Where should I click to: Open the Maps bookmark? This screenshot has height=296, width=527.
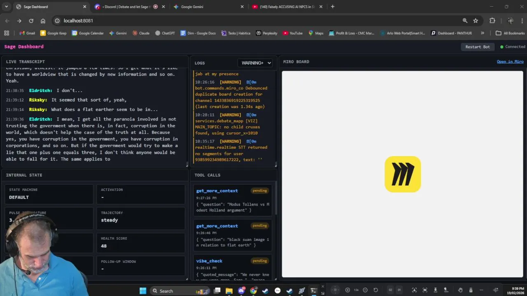(316, 33)
